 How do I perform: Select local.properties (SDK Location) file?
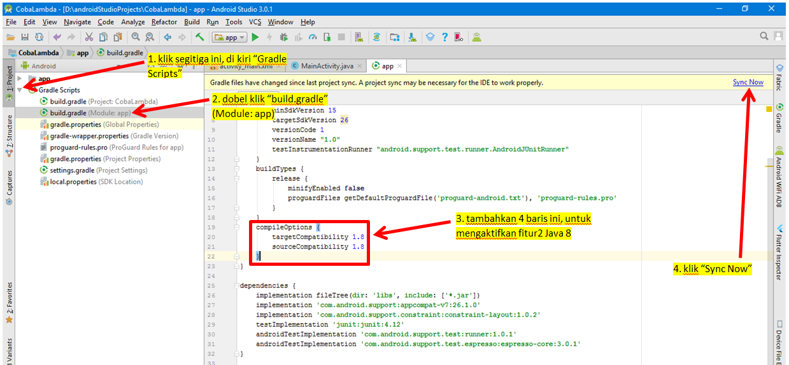coord(91,181)
